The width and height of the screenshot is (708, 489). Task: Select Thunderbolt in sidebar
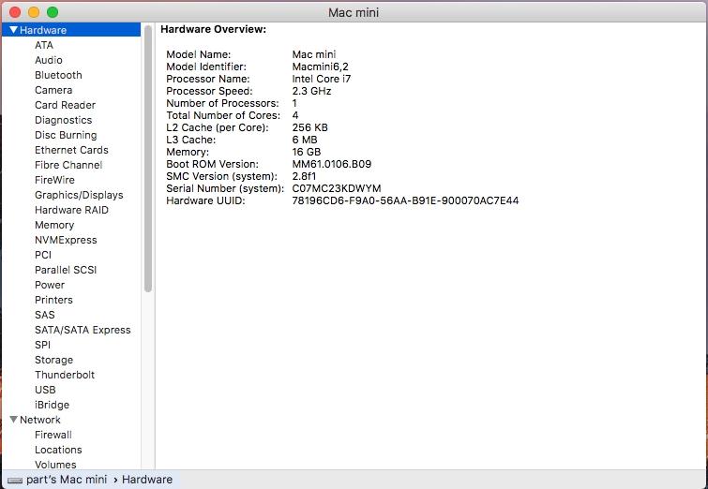(x=65, y=375)
